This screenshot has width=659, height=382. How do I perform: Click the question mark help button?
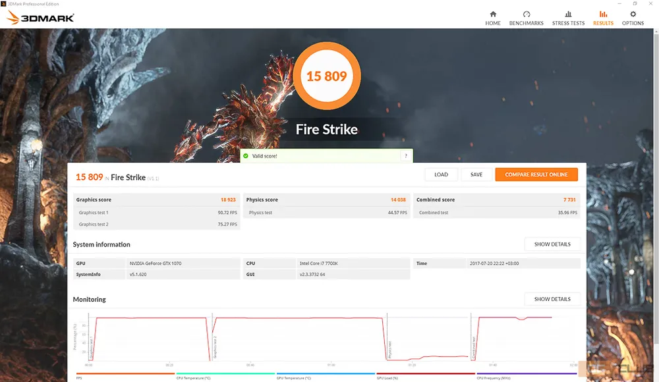(406, 156)
